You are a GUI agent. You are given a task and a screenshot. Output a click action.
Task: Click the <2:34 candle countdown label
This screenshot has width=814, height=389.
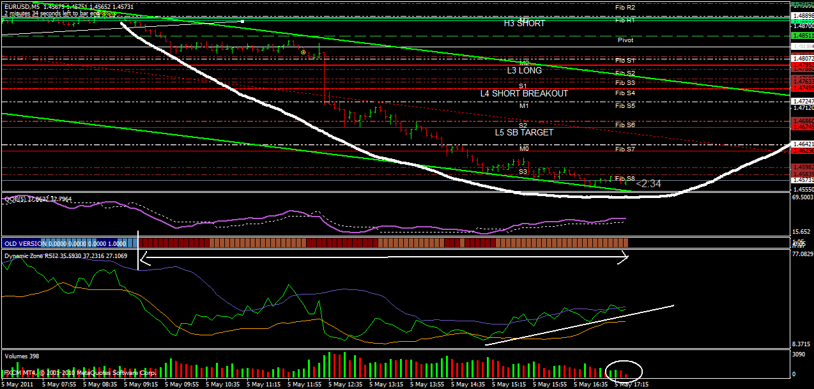[x=649, y=183]
